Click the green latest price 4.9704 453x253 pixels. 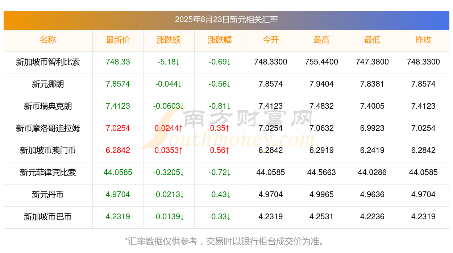point(118,195)
